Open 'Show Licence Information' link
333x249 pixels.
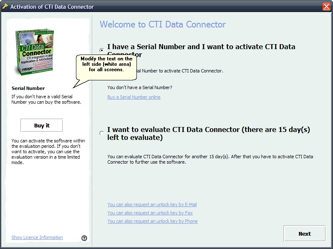point(37,237)
